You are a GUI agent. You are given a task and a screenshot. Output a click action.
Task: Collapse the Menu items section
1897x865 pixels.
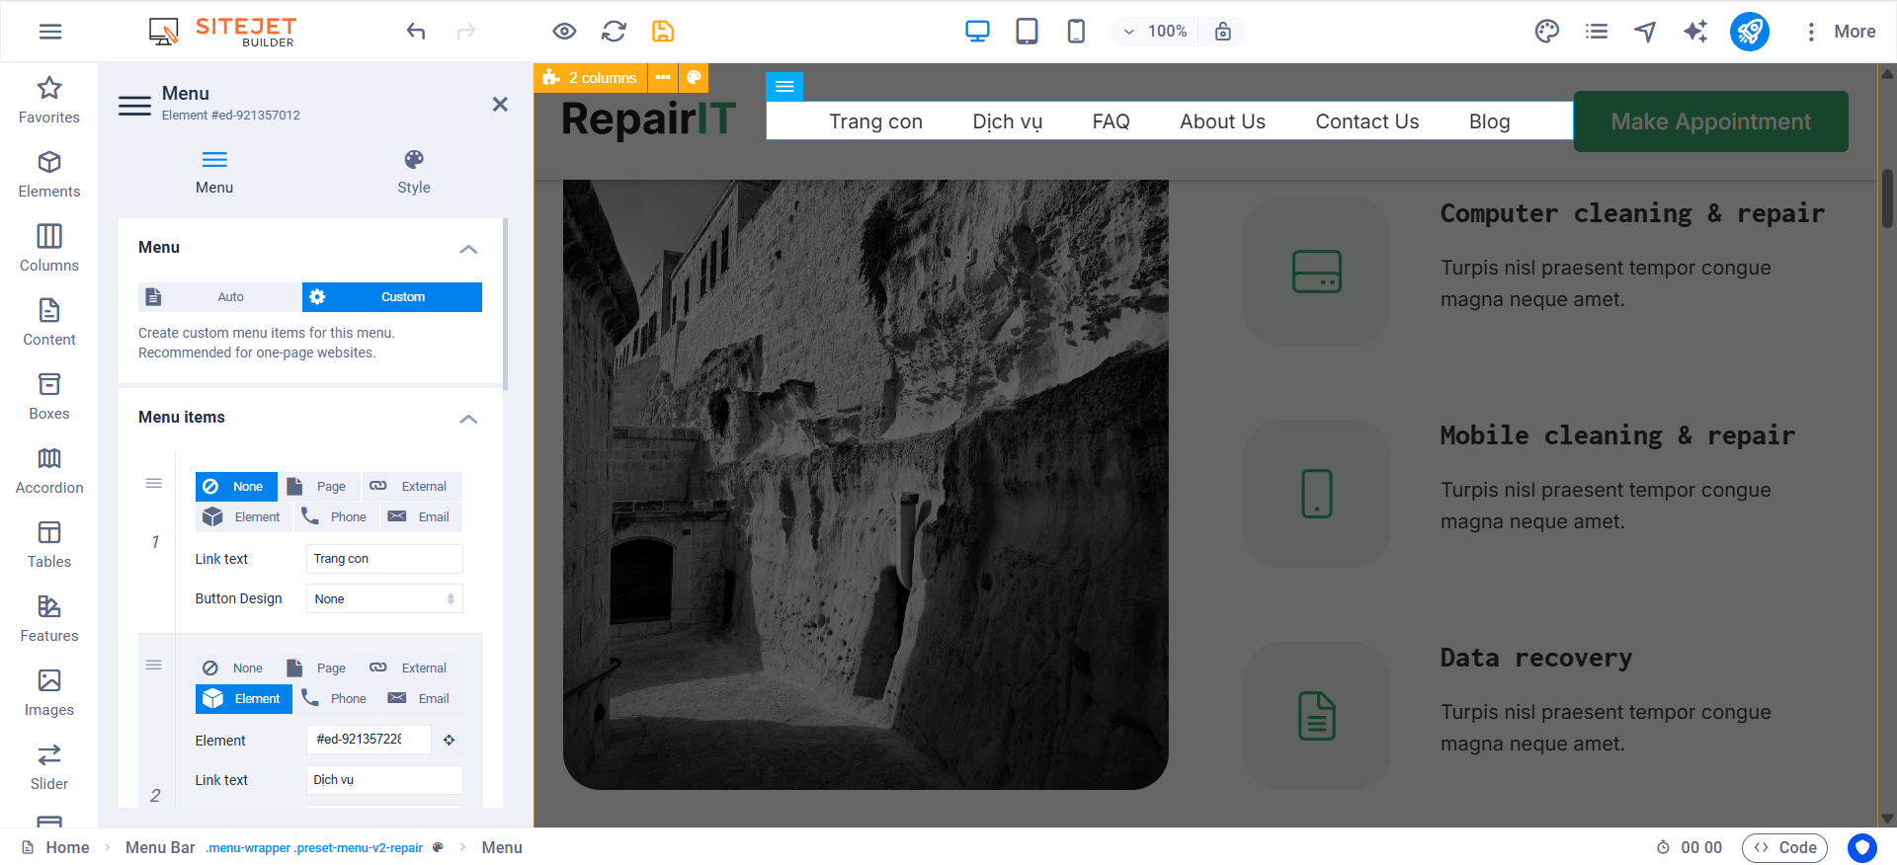point(468,419)
